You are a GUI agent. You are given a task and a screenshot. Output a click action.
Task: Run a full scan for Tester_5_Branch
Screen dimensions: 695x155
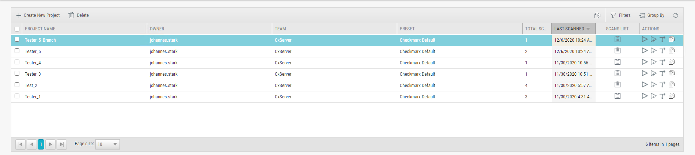[645, 39]
